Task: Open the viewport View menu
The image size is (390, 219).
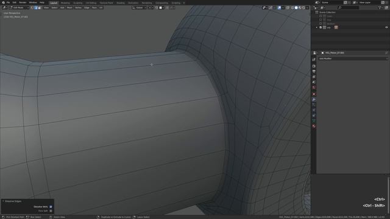Action: click(46, 8)
